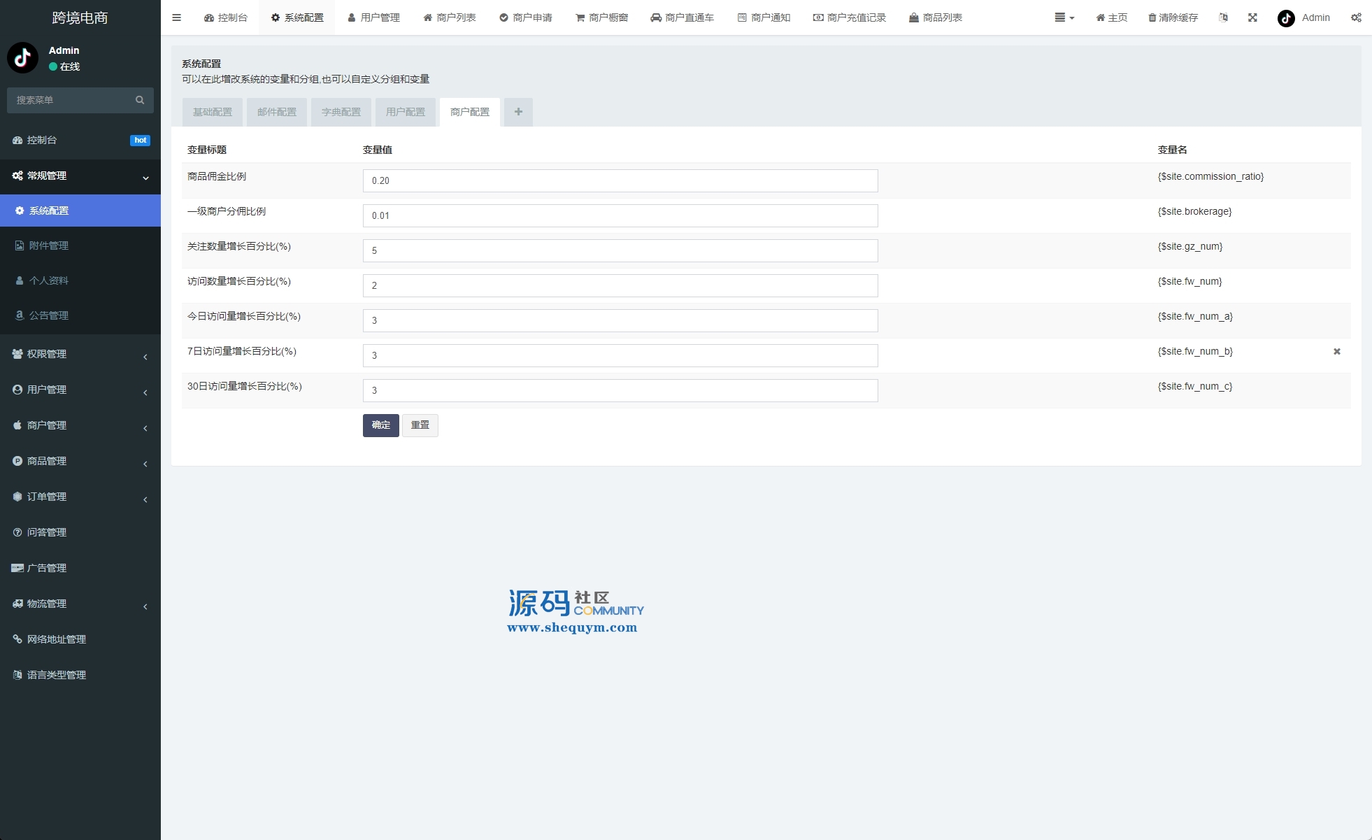Click the Admin avatar in top bar
The height and width of the screenshot is (840, 1372).
coord(1286,18)
